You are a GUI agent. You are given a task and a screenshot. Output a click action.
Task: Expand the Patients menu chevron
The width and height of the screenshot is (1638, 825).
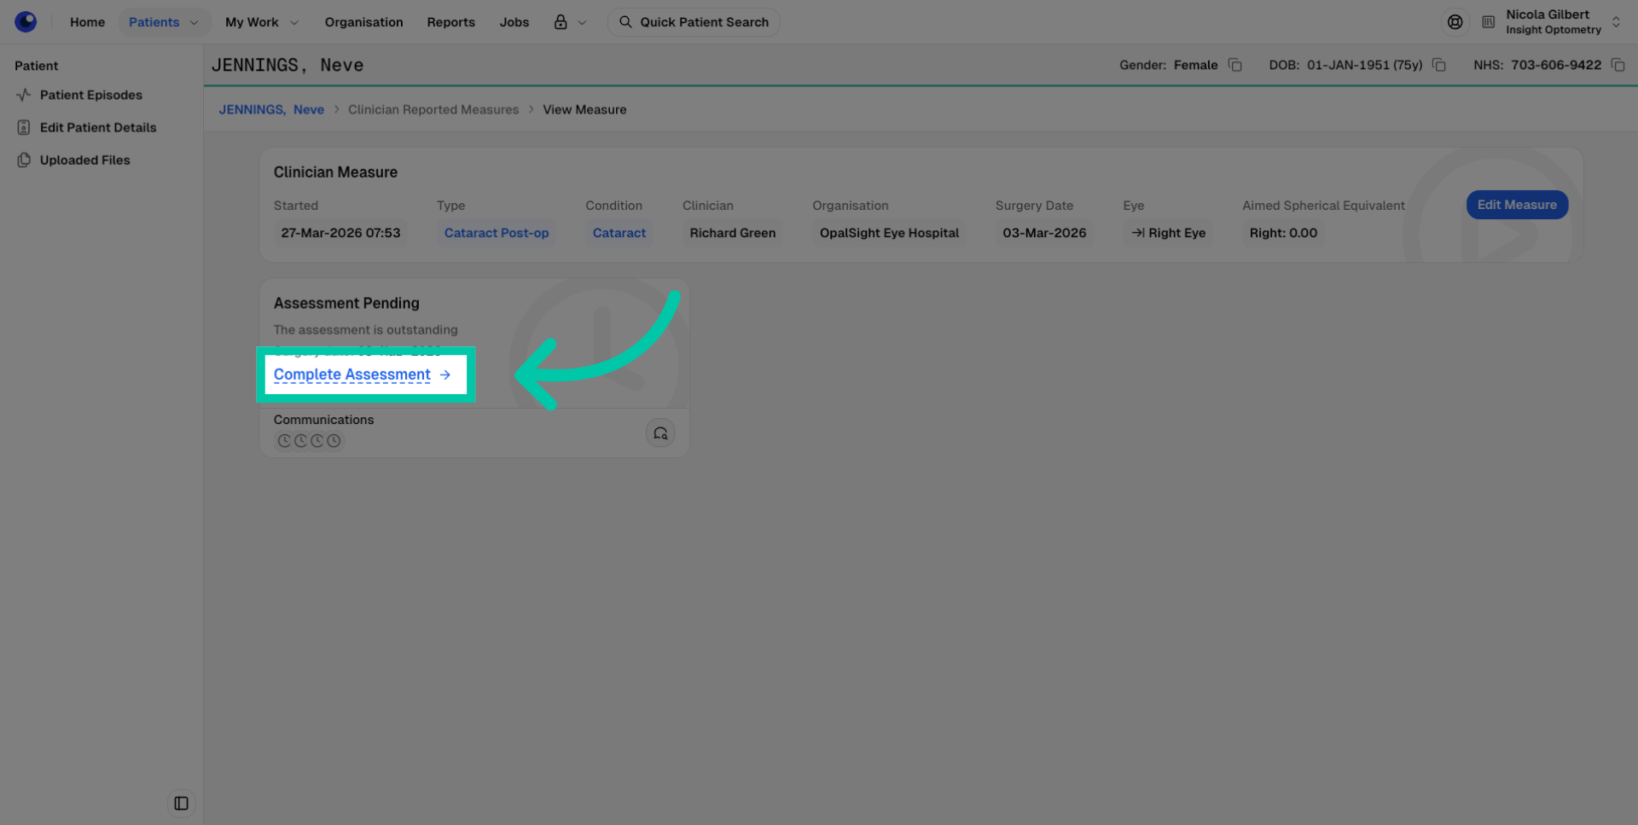click(195, 22)
